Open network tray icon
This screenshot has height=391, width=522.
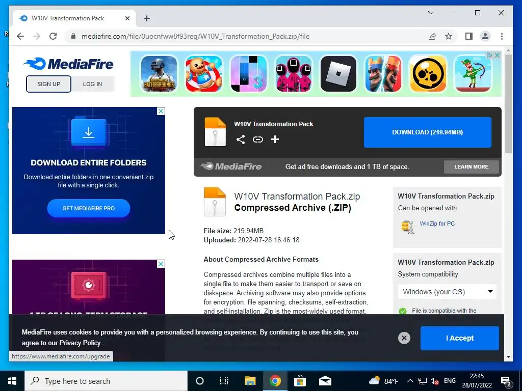tap(423, 381)
